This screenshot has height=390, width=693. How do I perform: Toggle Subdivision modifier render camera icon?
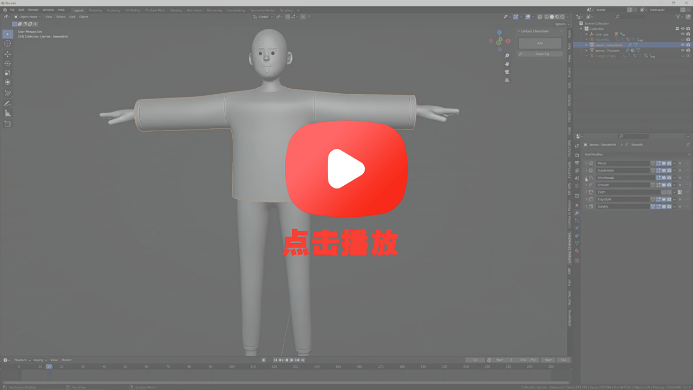point(669,170)
